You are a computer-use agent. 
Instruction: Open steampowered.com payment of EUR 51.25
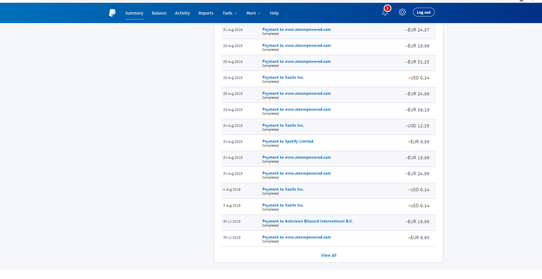[x=296, y=61]
